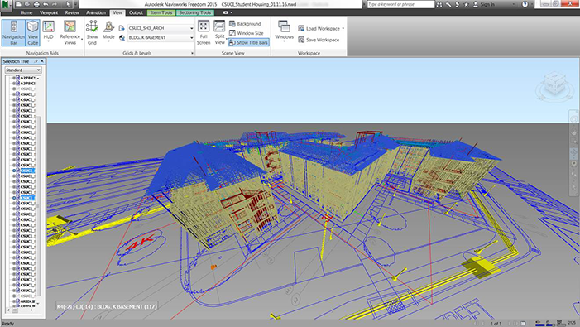This screenshot has height=327, width=580.
Task: Click Save Workspace
Action: coord(319,40)
